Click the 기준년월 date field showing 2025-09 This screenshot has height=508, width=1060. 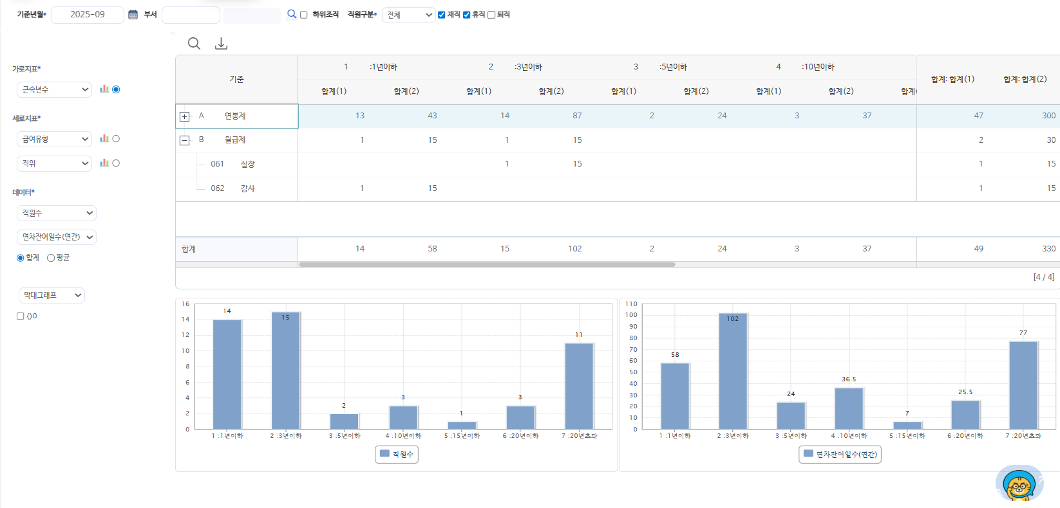pyautogui.click(x=88, y=15)
